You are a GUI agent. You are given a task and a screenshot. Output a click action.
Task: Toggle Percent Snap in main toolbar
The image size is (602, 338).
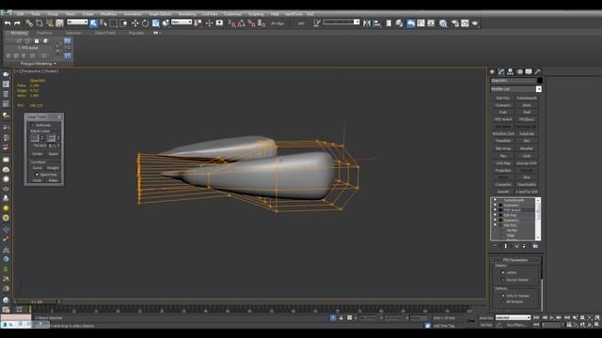point(251,23)
